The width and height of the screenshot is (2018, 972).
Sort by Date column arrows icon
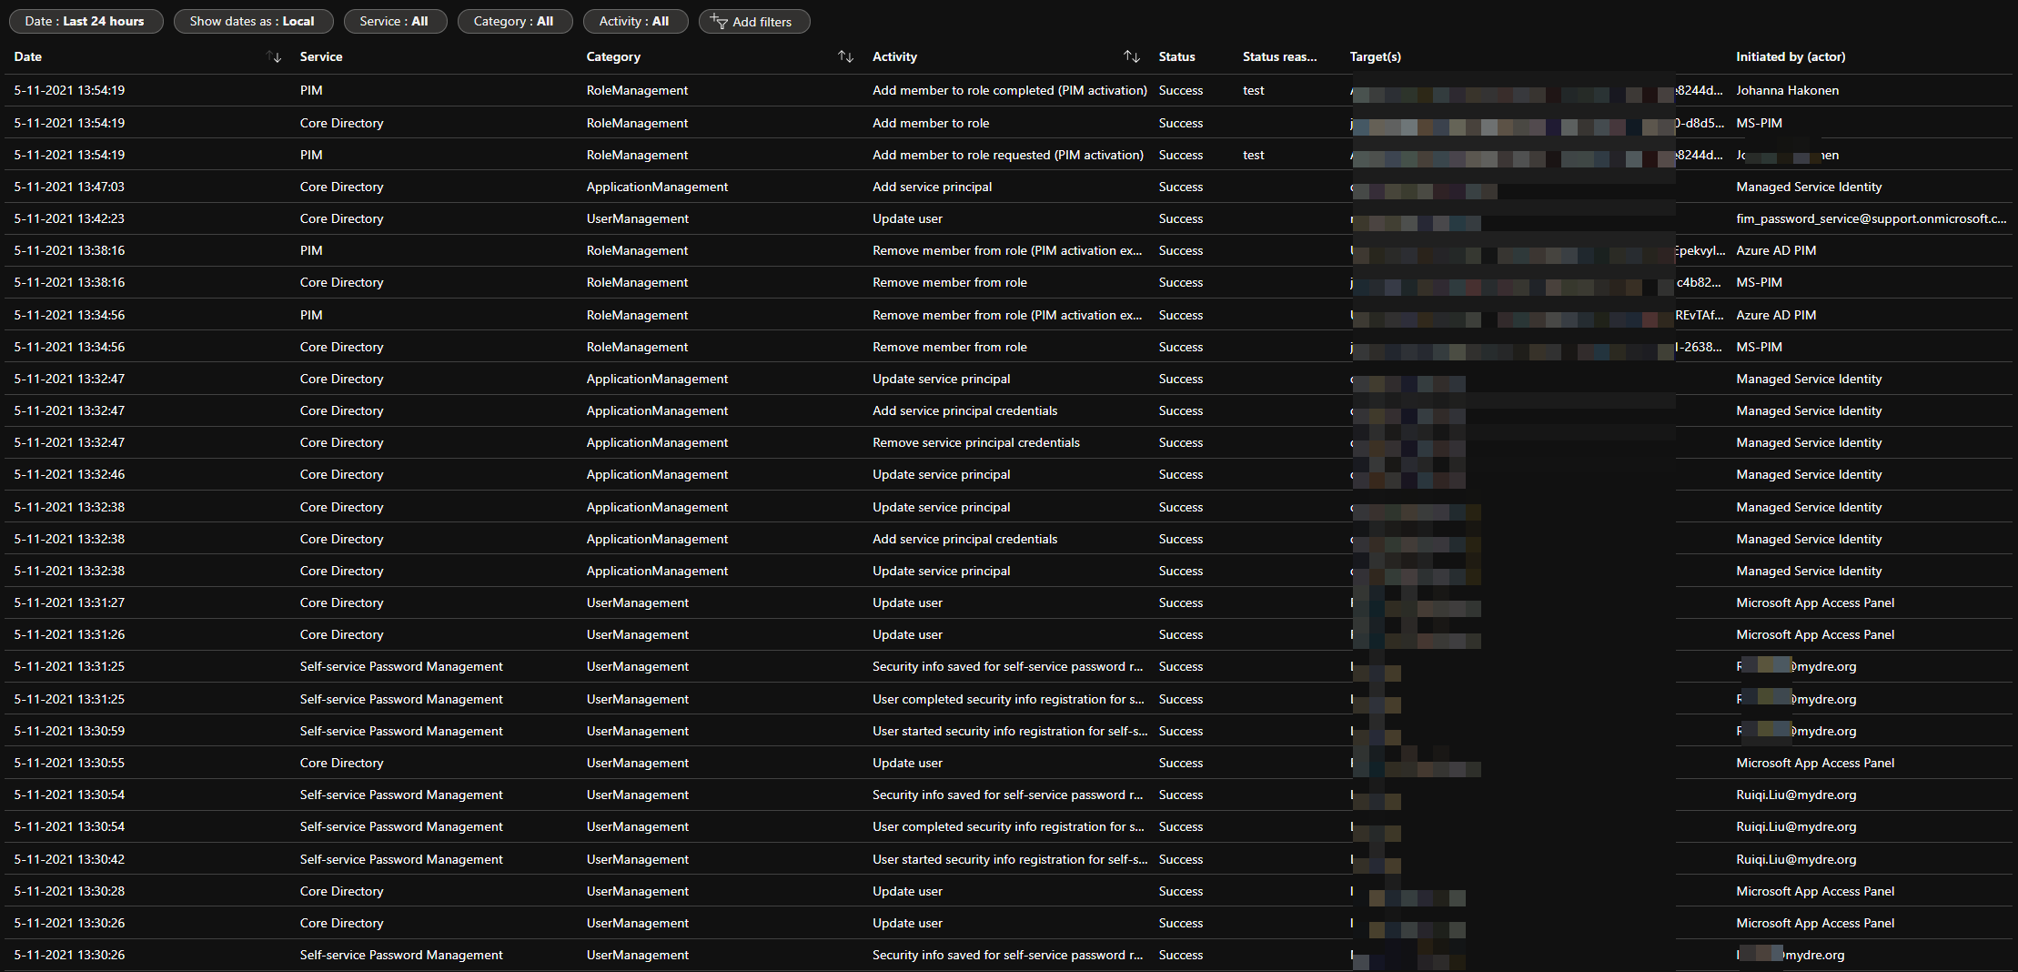274,56
